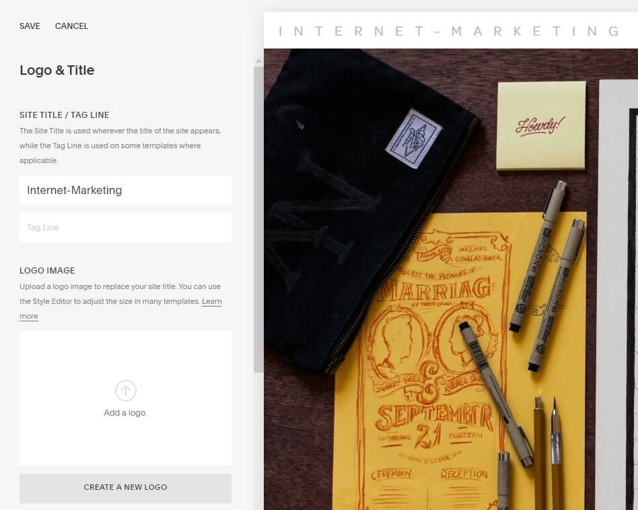The width and height of the screenshot is (638, 510).
Task: Open the Learn more link
Action: (211, 301)
